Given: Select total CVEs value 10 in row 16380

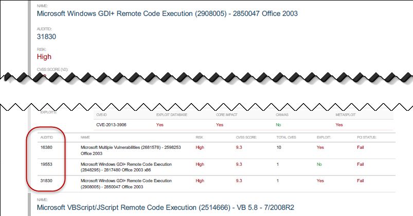Looking at the screenshot, I should point(279,147).
